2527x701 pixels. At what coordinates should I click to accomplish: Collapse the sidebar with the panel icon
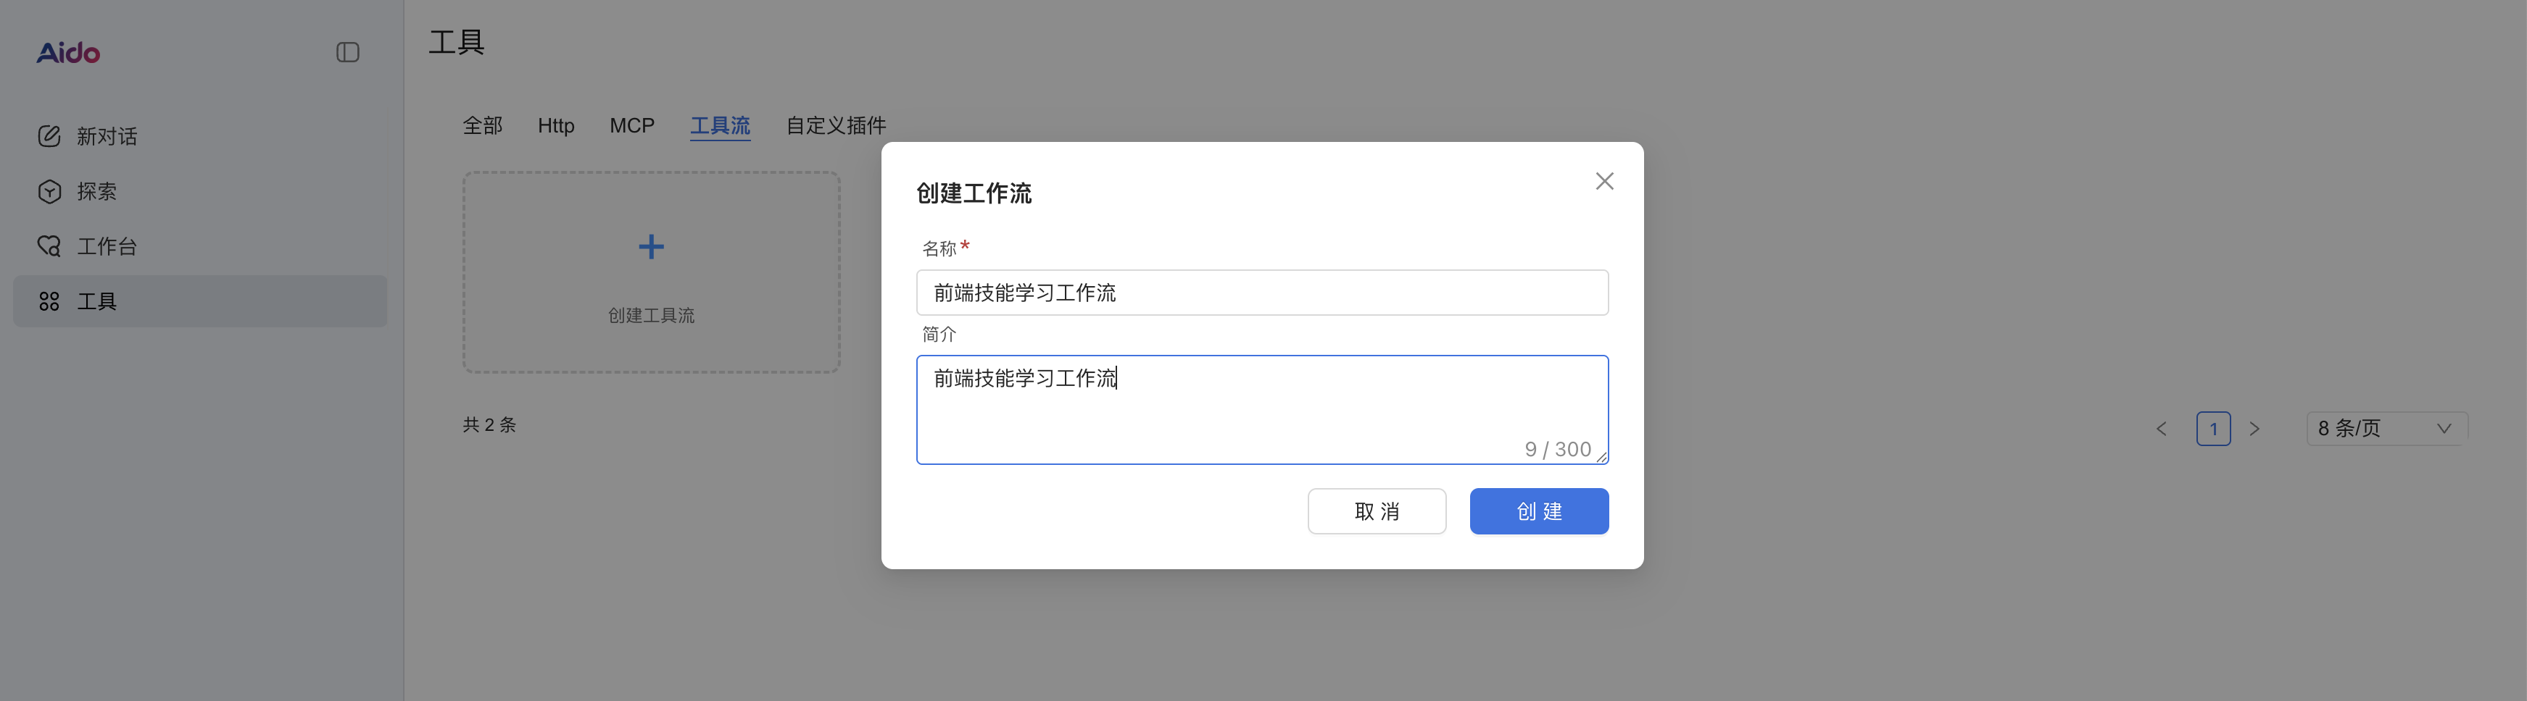pos(348,52)
